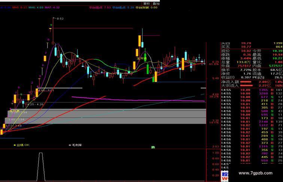The image size is (283, 182).
Task: Open the www.7gpzb.com link
Action: 255,173
